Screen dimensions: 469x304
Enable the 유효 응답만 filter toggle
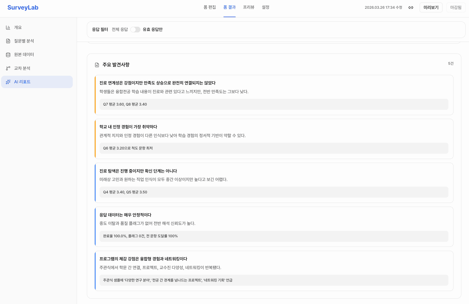pos(135,29)
